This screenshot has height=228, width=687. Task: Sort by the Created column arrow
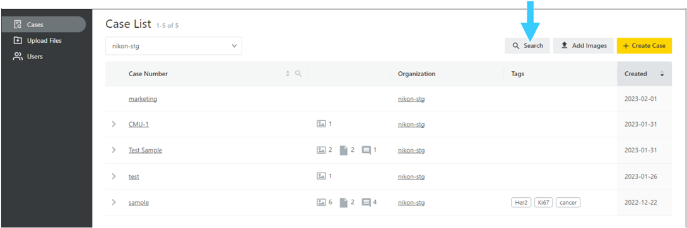[x=662, y=74]
